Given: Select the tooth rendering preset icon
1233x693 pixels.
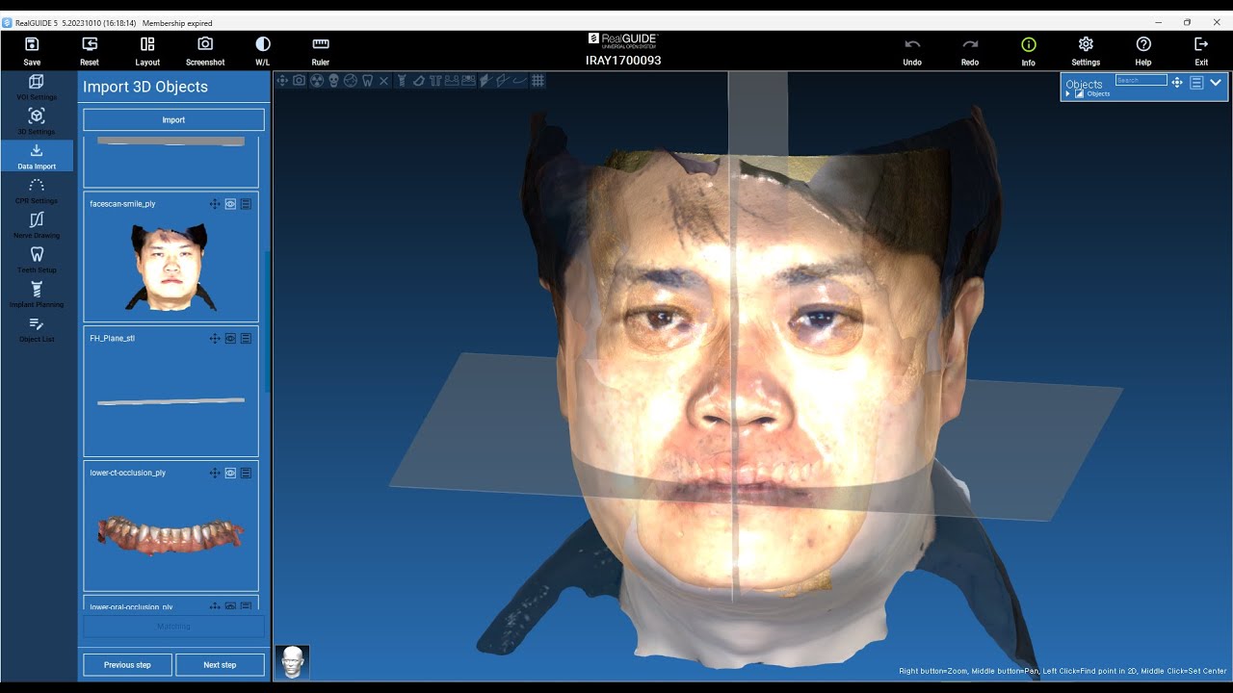Looking at the screenshot, I should coord(367,81).
